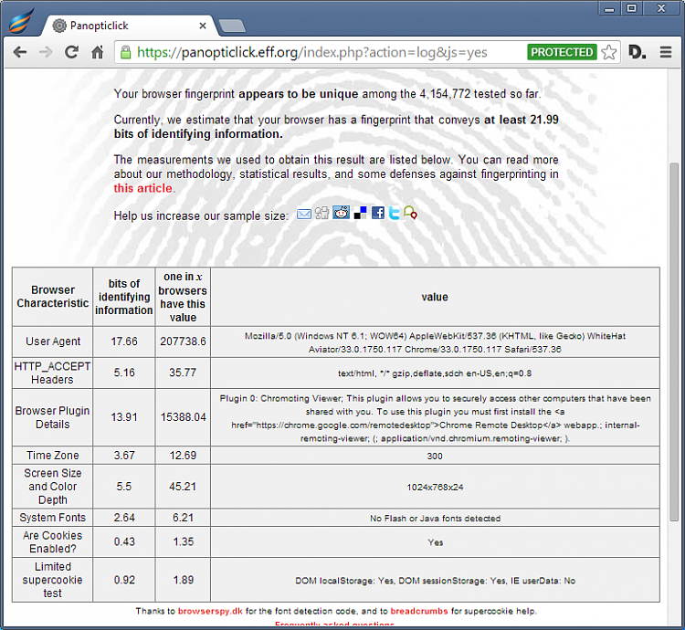Reload the Panopticlick page
The width and height of the screenshot is (685, 630).
pos(71,52)
